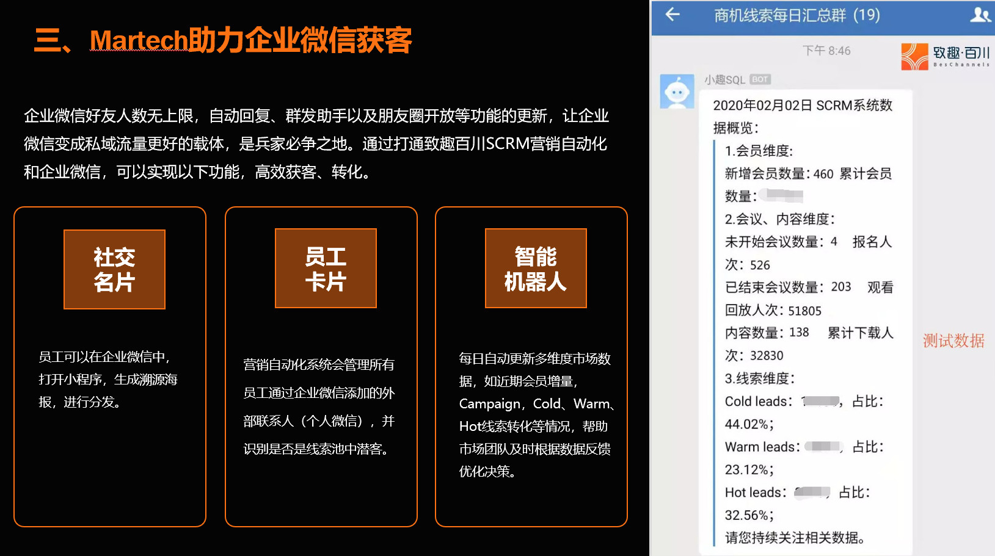Select the 社交名片 orange box

(x=114, y=269)
